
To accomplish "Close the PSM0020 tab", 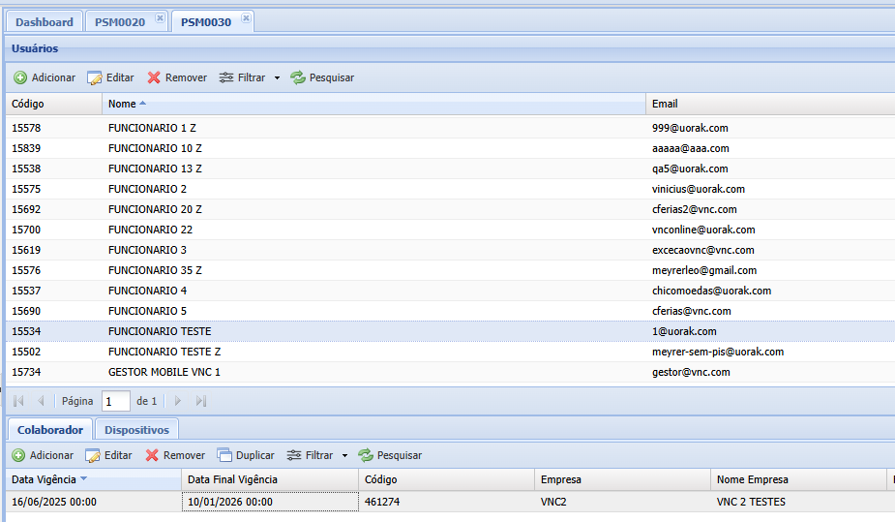I will (x=160, y=18).
